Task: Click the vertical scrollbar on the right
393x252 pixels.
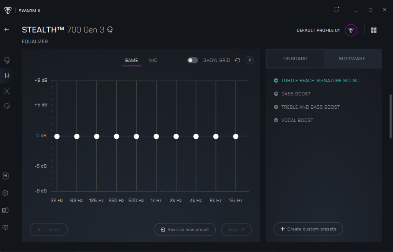Action: (391, 115)
